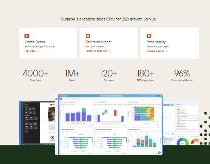Click the Countries label
This screenshot has width=210, height=164.
point(109,80)
